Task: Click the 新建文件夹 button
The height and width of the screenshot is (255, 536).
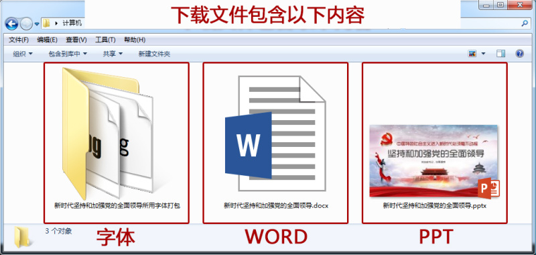Action: coord(154,54)
